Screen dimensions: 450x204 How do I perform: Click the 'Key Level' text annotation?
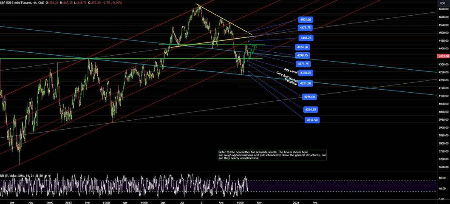(291, 71)
